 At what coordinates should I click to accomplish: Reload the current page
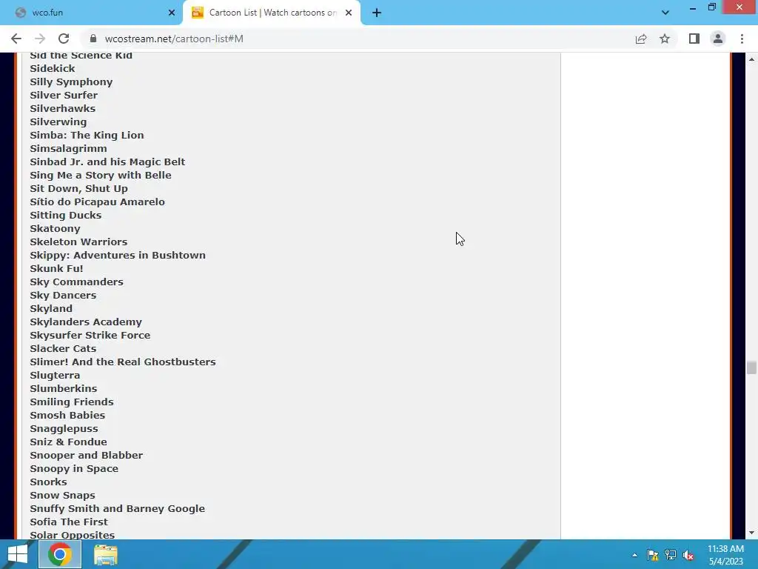(64, 39)
